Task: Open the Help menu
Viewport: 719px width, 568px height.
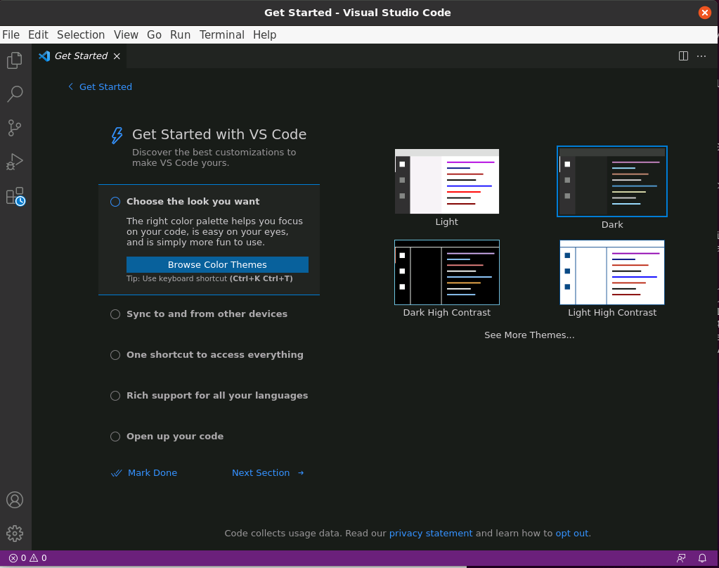Action: pos(264,35)
